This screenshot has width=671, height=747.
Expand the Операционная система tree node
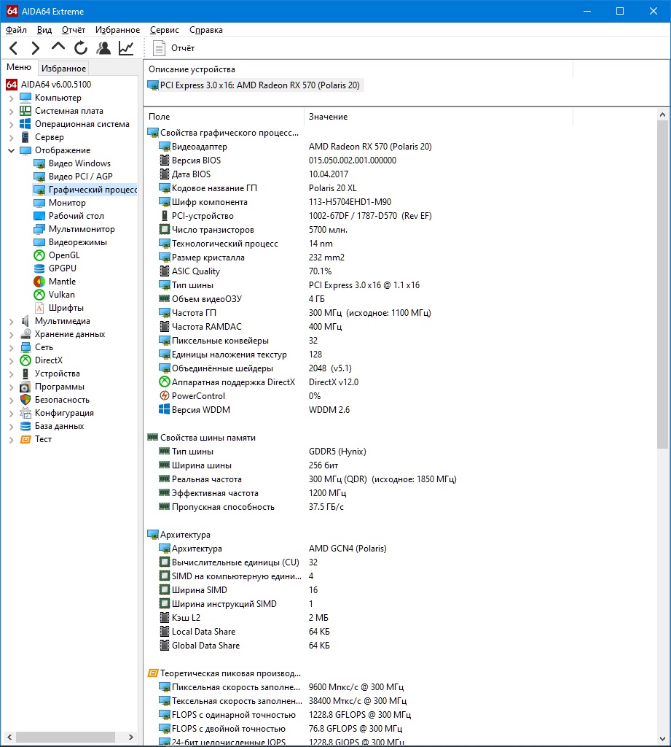(12, 124)
